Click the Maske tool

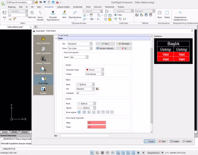click(x=167, y=14)
